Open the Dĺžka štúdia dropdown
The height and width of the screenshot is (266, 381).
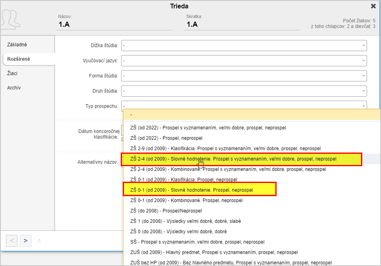(244, 46)
